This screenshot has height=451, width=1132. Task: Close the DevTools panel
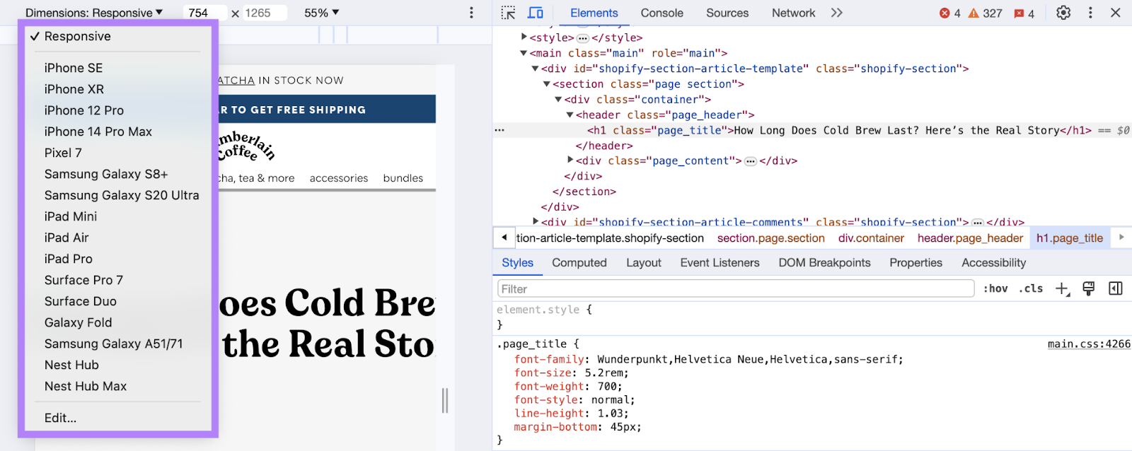pyautogui.click(x=1116, y=13)
